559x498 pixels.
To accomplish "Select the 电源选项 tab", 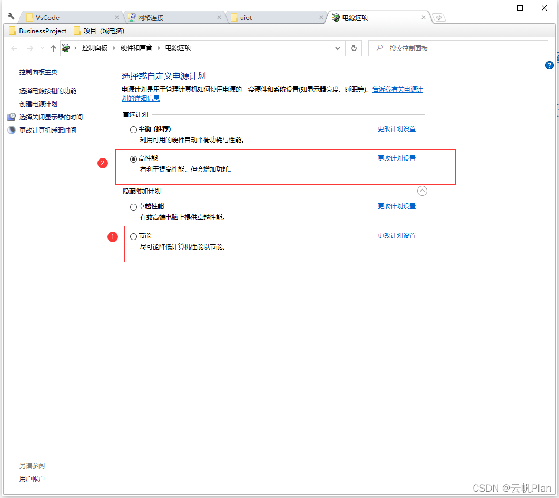I will pyautogui.click(x=379, y=17).
